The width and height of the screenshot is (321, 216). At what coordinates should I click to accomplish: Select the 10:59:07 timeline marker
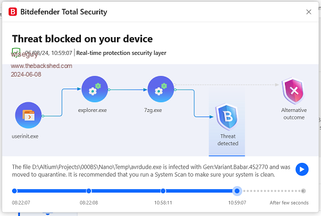pyautogui.click(x=237, y=191)
